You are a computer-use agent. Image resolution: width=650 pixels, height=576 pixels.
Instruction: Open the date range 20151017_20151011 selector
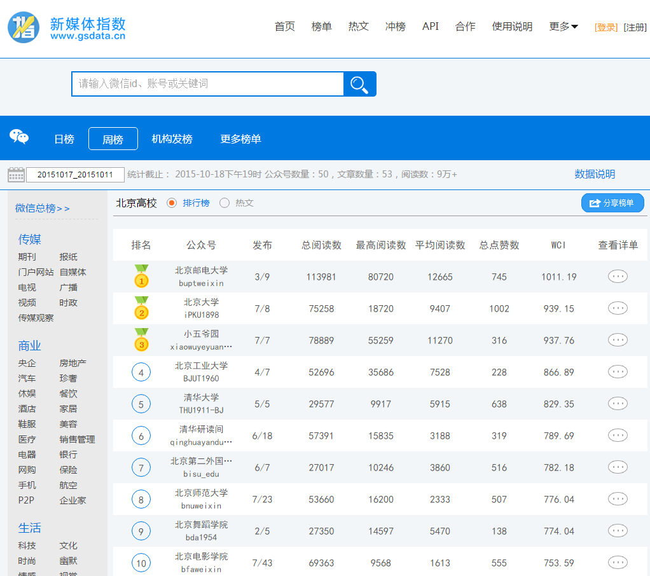[x=75, y=174]
